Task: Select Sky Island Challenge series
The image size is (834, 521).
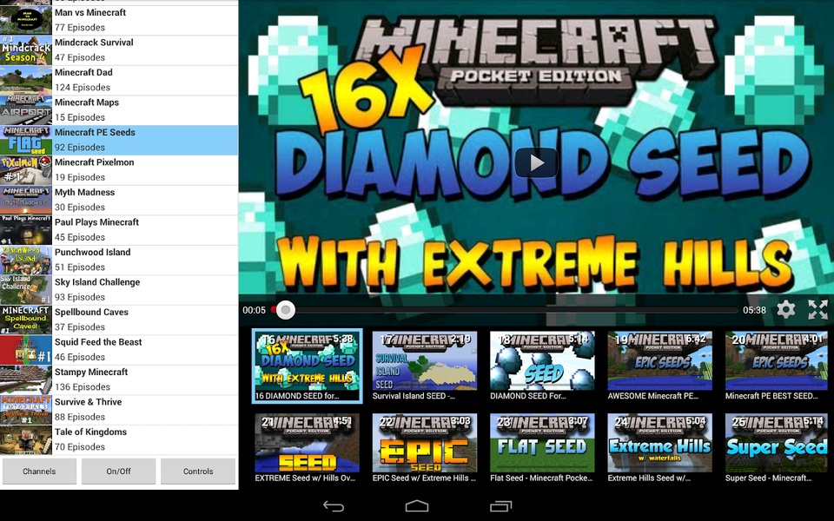Action: 119,290
